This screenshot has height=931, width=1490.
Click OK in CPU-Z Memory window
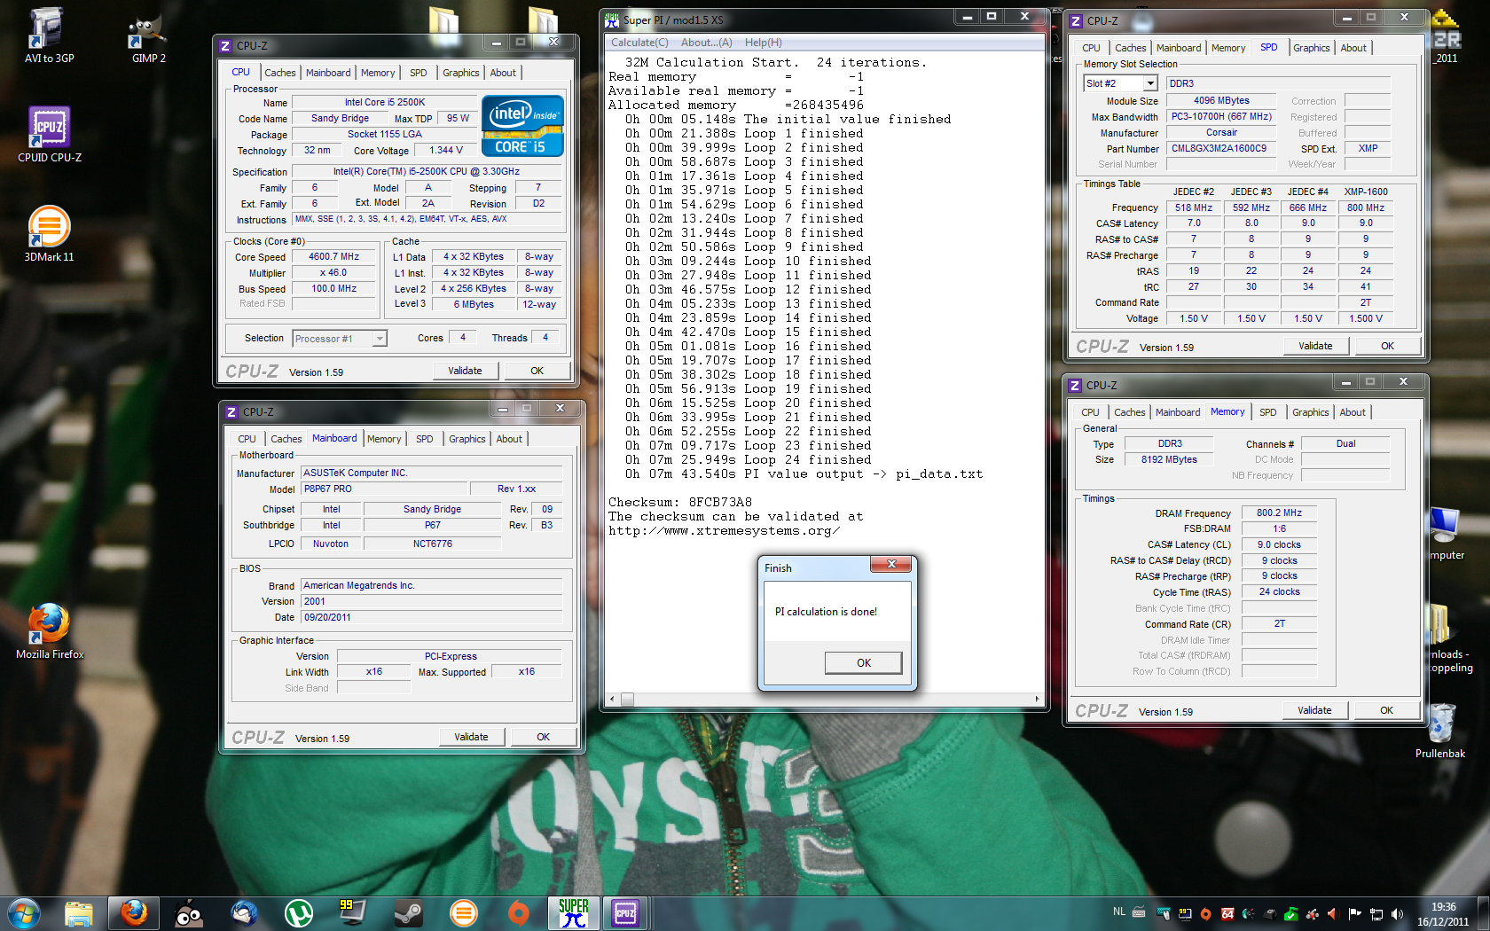click(x=1386, y=710)
